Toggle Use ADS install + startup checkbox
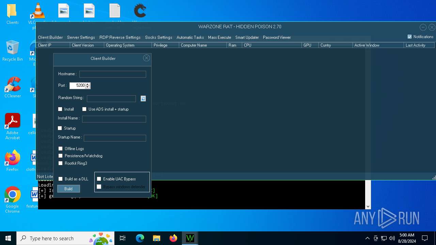436x245 pixels. [x=84, y=109]
